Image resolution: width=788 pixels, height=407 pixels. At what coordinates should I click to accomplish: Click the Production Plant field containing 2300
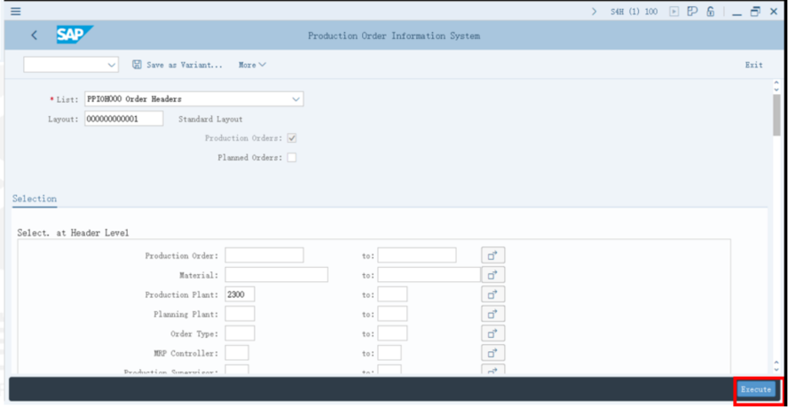coord(240,294)
